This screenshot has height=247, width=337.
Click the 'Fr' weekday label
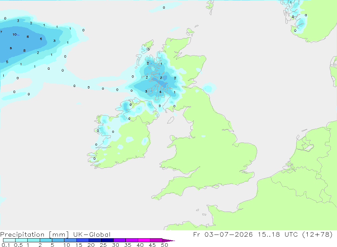click(x=196, y=234)
